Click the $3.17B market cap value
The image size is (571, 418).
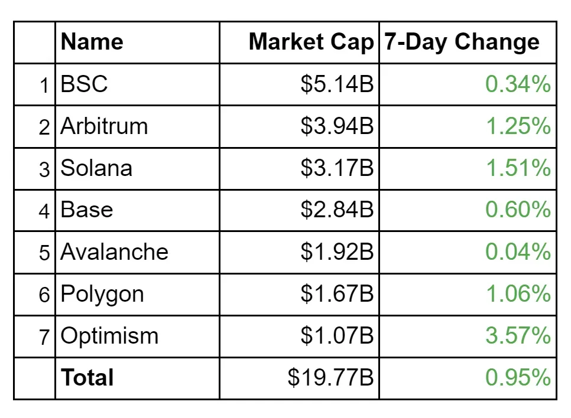tap(337, 168)
